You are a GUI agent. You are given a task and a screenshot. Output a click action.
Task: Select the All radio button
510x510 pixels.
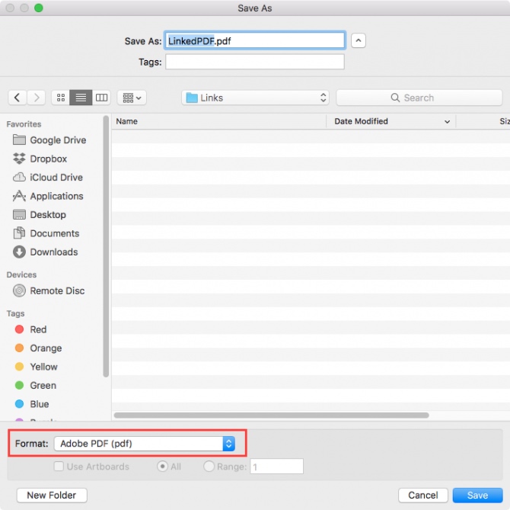(x=162, y=467)
